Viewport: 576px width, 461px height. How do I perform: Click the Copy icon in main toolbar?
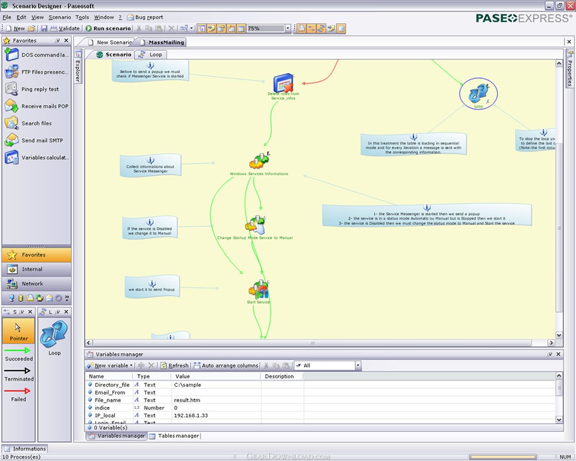[x=149, y=28]
